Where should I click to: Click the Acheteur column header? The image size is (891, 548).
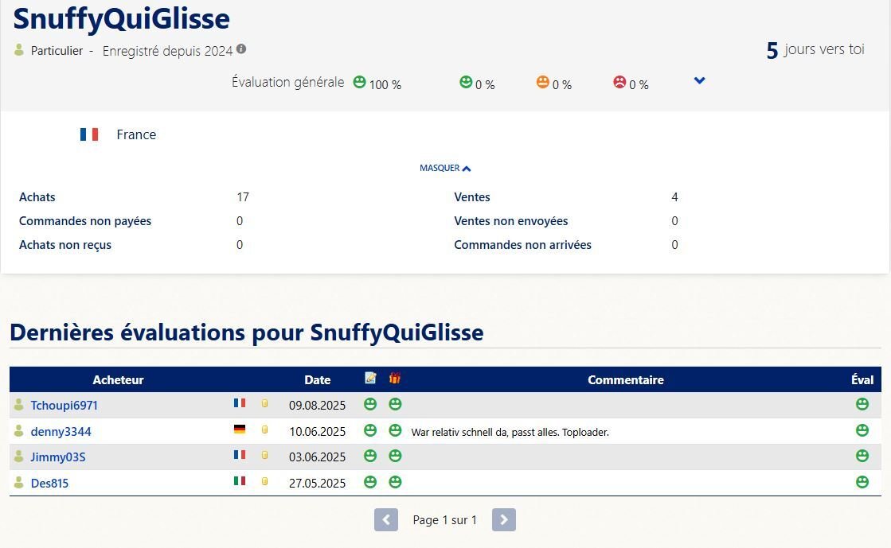[118, 380]
